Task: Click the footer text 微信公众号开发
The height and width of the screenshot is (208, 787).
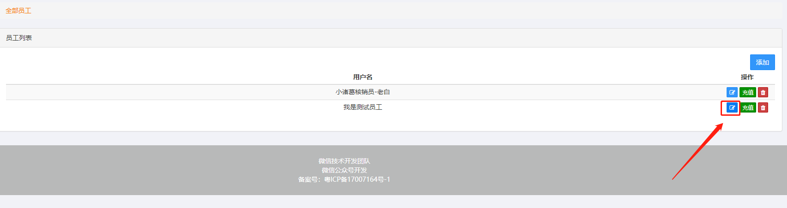Action: 344,170
